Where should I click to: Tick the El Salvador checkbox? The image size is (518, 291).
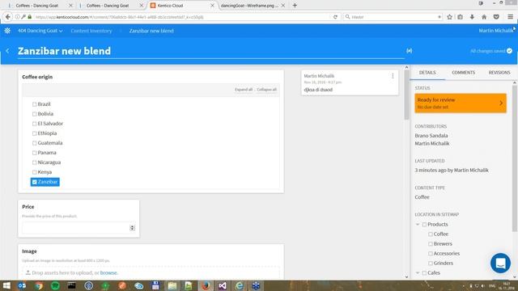click(x=34, y=124)
